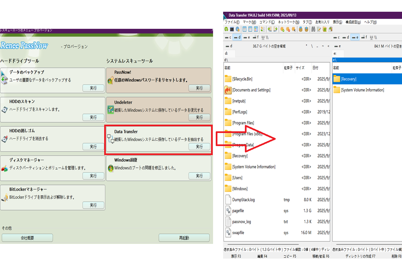The image size is (402, 268).
Task: Sort left panel by 名前 column header
Action: (228, 68)
